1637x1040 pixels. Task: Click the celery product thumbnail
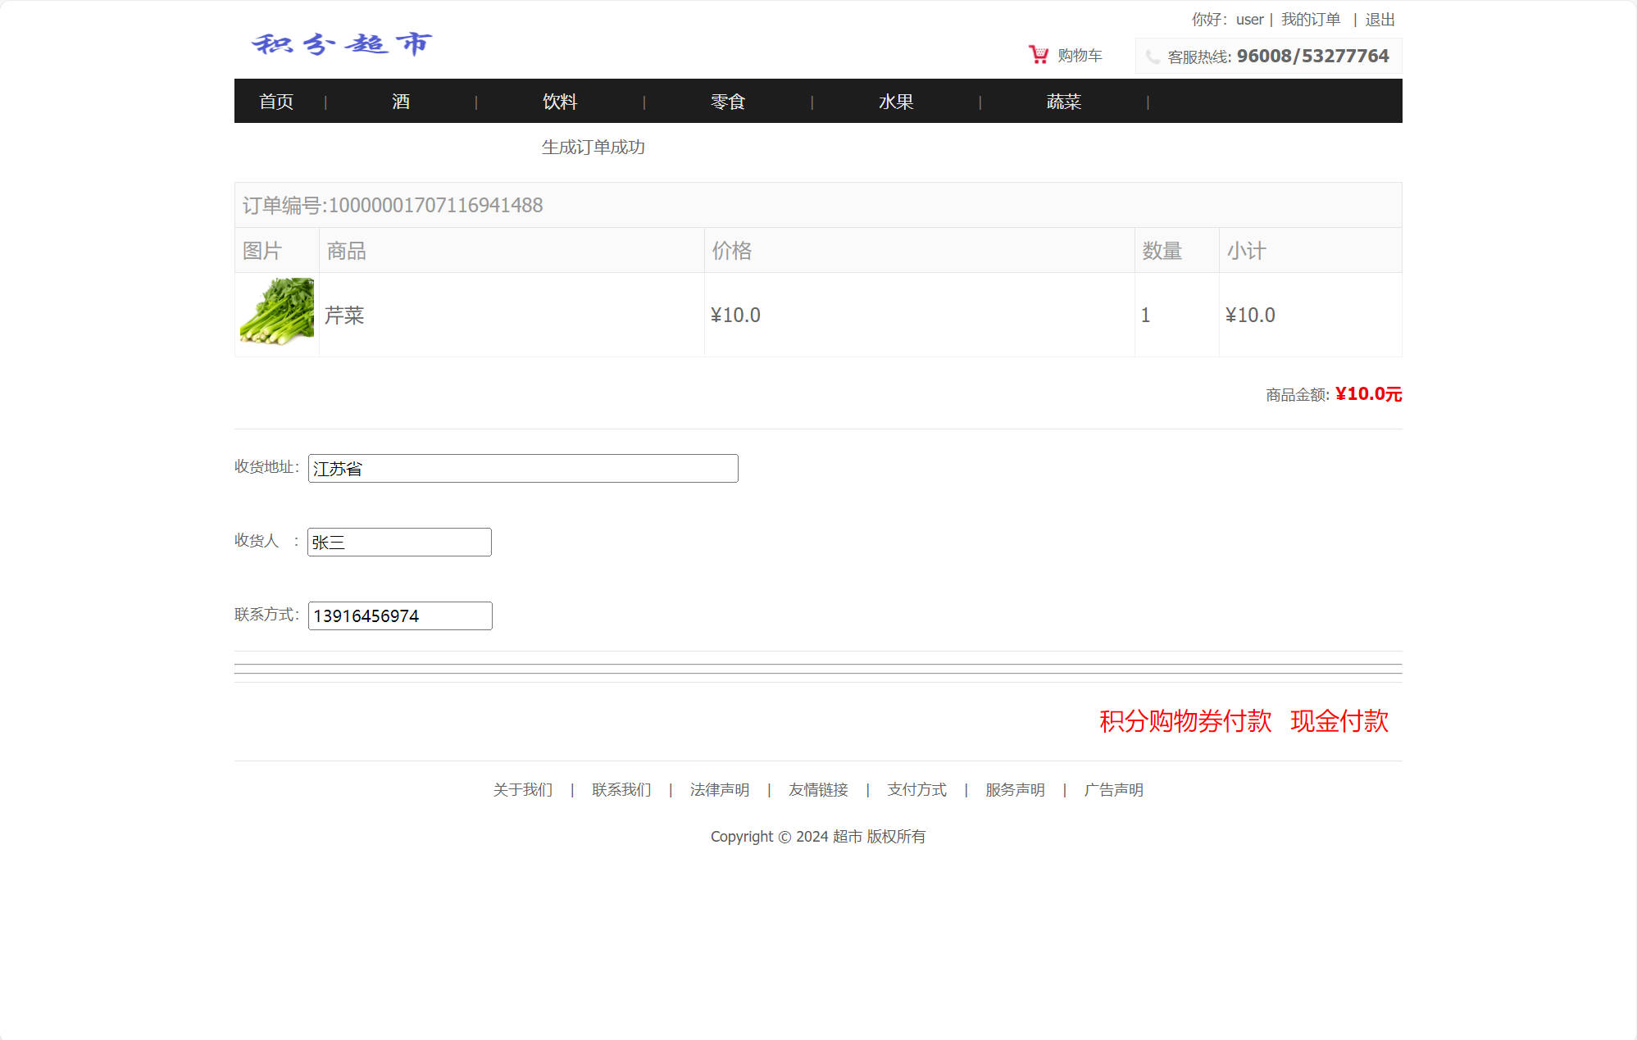coord(277,312)
